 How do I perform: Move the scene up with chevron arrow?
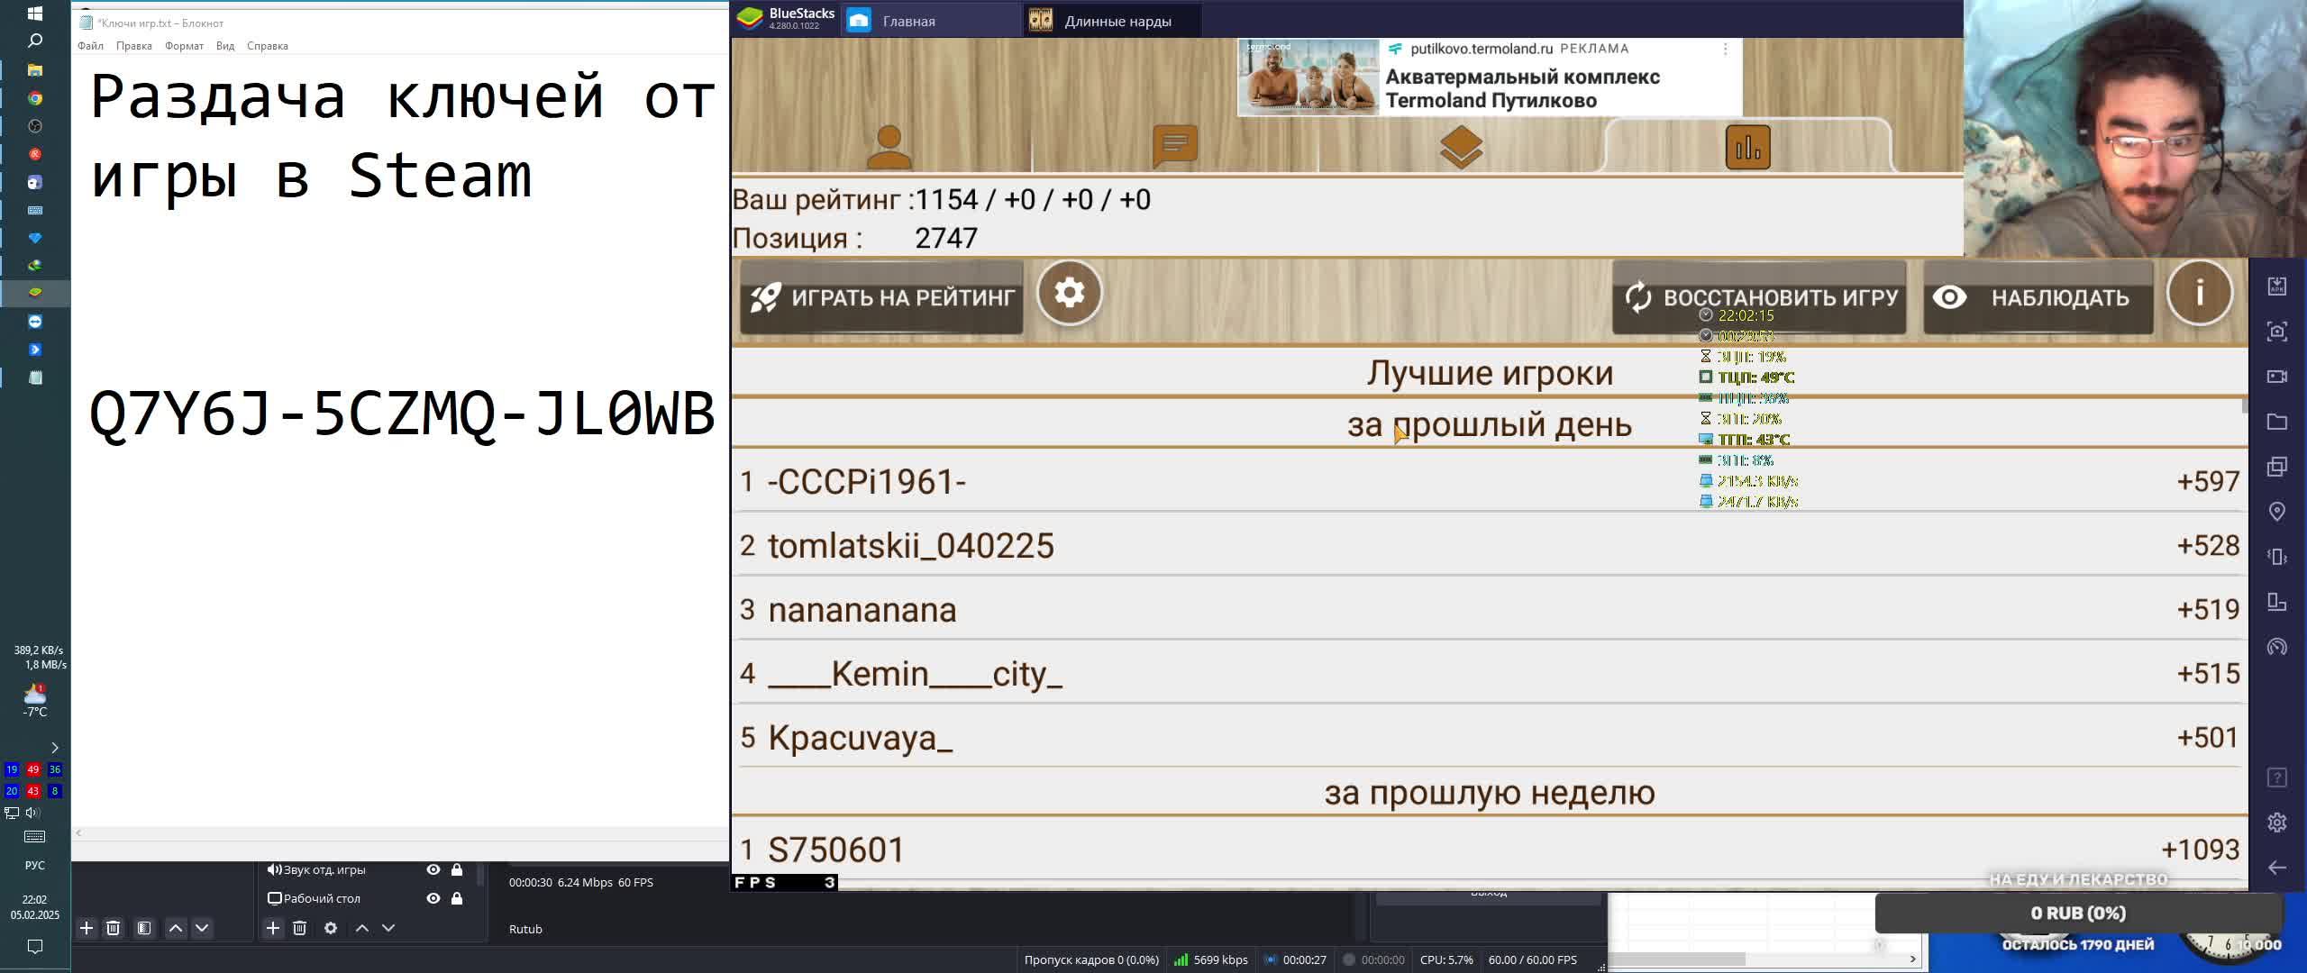176,928
